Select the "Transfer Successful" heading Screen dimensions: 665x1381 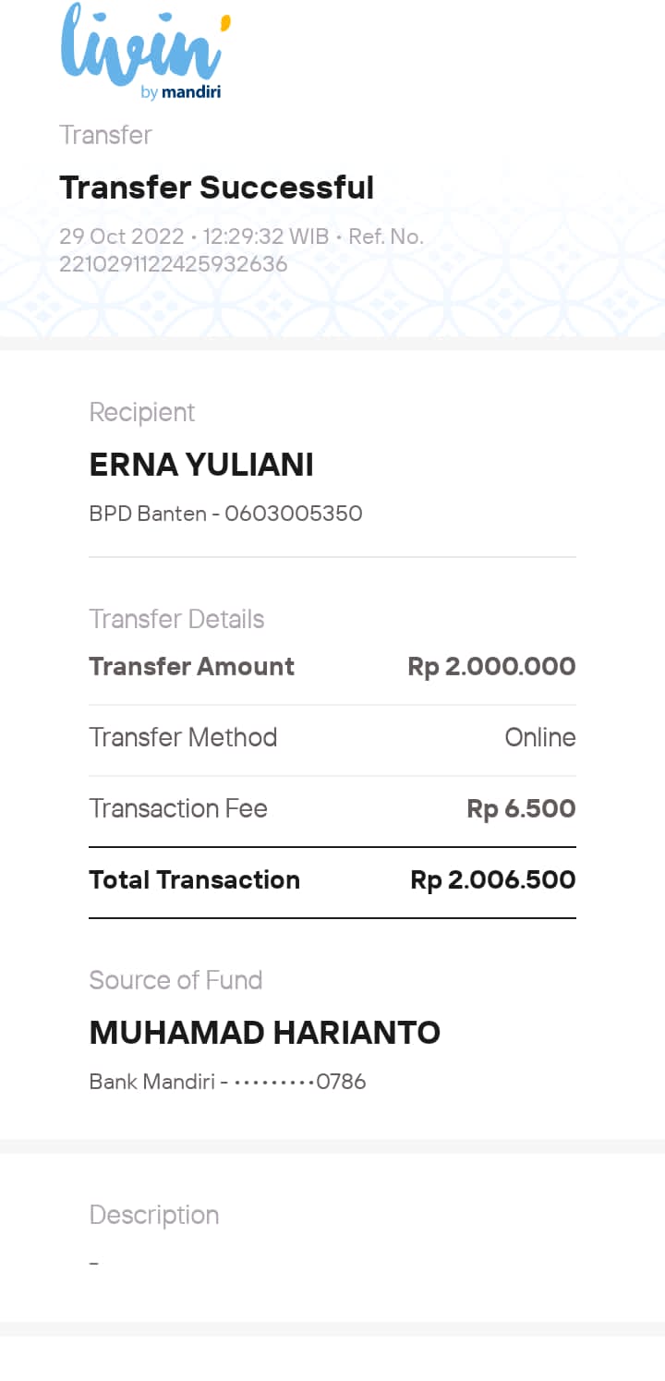coord(216,188)
